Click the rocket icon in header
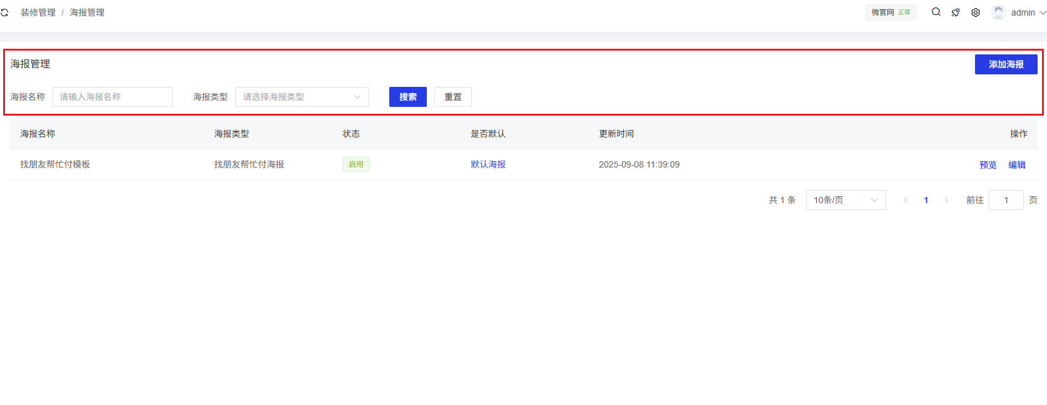This screenshot has width=1047, height=405. pos(956,12)
